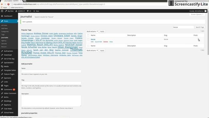Image resolution: width=209 pixels, height=118 pixels.
Task: Open top Bulk Actions dropdown
Action: [92, 31]
